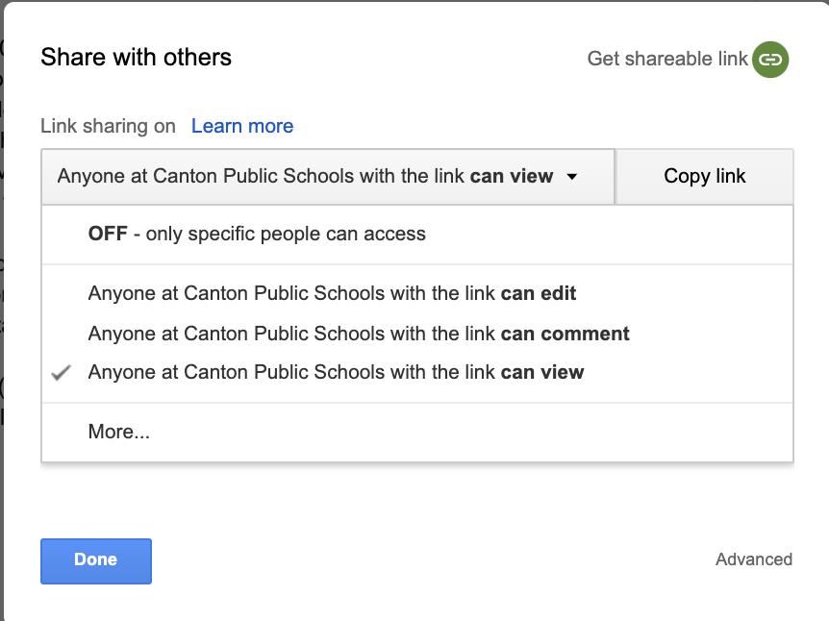Click the Link sharing on label
829x621 pixels.
[108, 126]
